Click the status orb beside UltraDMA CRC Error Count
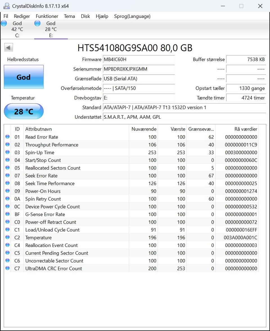 click(7, 269)
